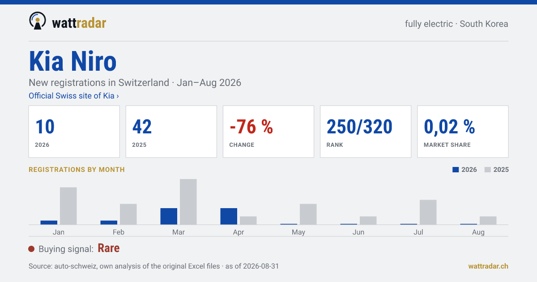Click the Jul month label
The image size is (537, 282).
pyautogui.click(x=418, y=232)
